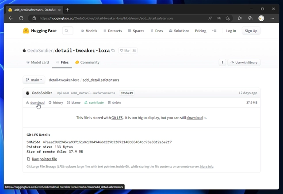
Task: Reload the page with refresh icon
Action: tap(21, 18)
